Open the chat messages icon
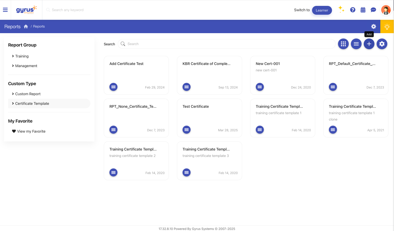 click(x=373, y=10)
